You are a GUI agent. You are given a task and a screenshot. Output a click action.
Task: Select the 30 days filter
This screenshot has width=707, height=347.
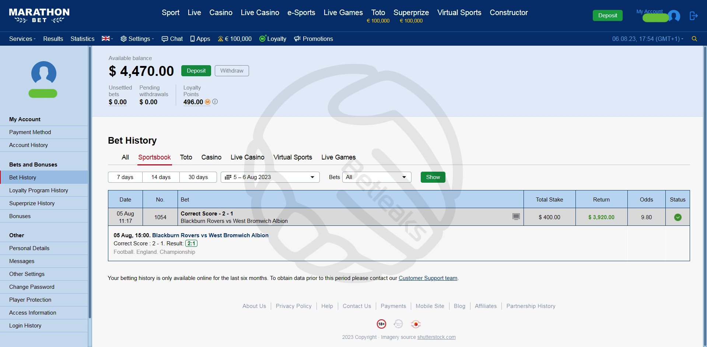point(198,177)
